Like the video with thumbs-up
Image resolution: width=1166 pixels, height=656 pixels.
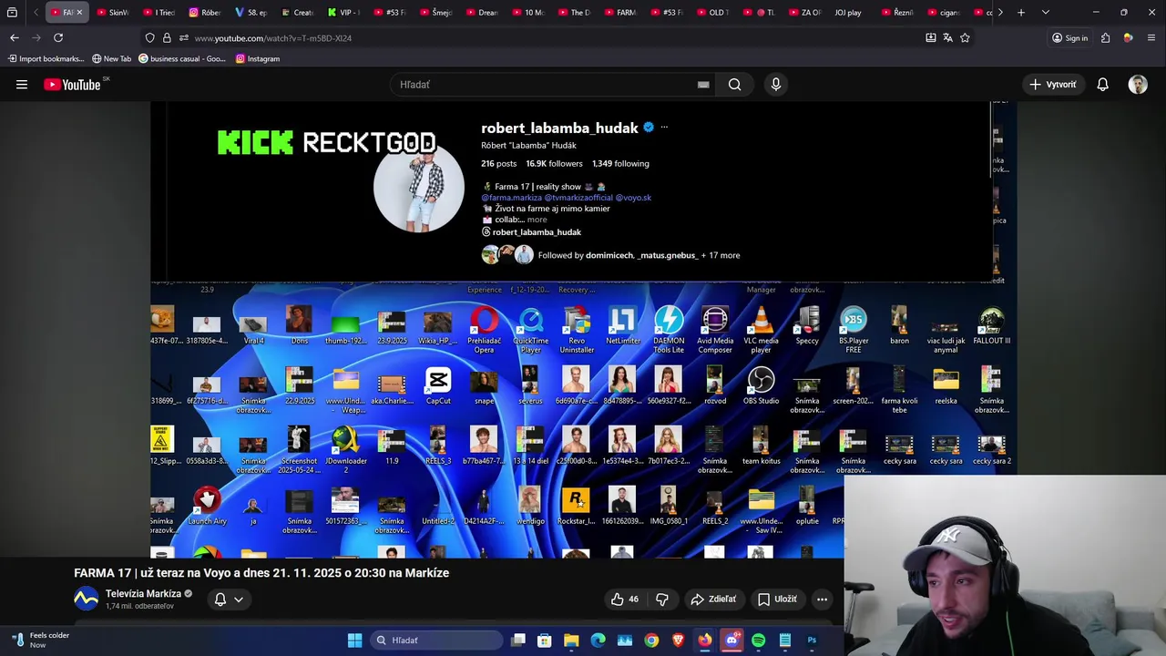coord(624,600)
